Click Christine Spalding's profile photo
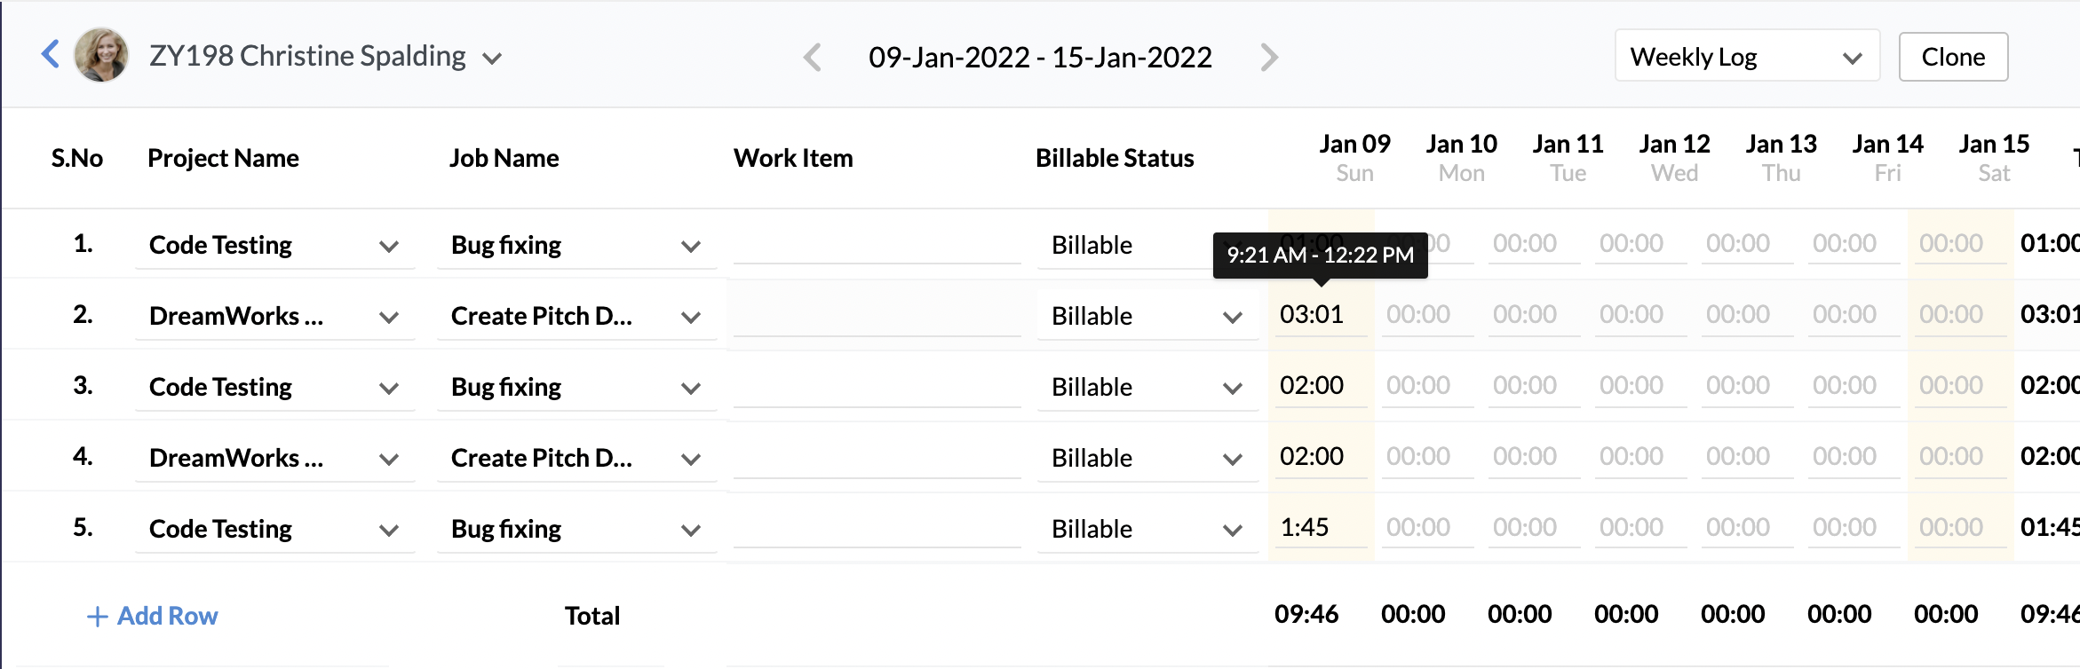2080x669 pixels. click(101, 55)
